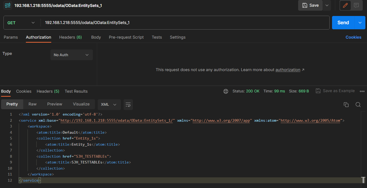Open the No Auth type dropdown
The image size is (367, 188).
72,55
